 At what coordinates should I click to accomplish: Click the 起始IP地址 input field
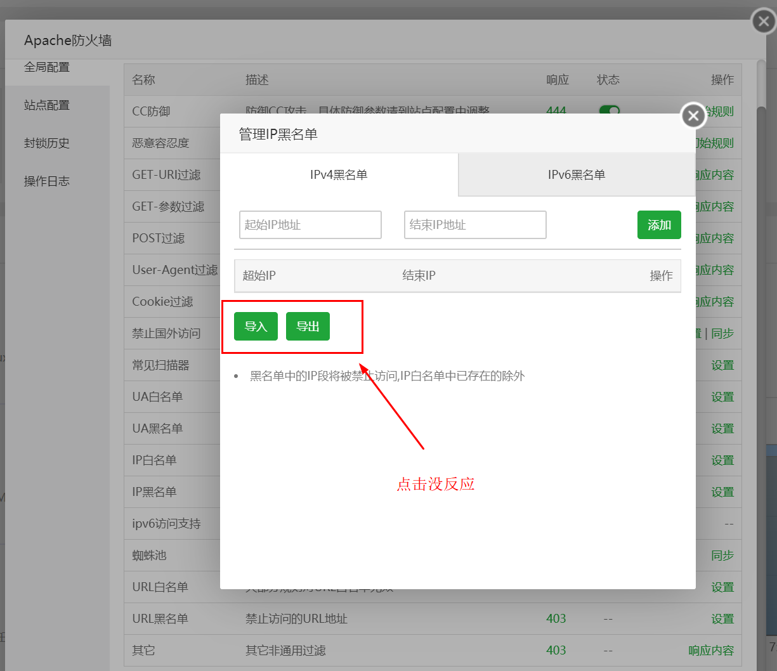coord(310,225)
